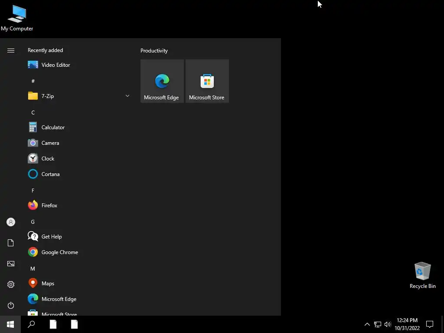444x333 pixels.
Task: Click the Microsoft Edge tile under Productivity
Action: [x=162, y=81]
